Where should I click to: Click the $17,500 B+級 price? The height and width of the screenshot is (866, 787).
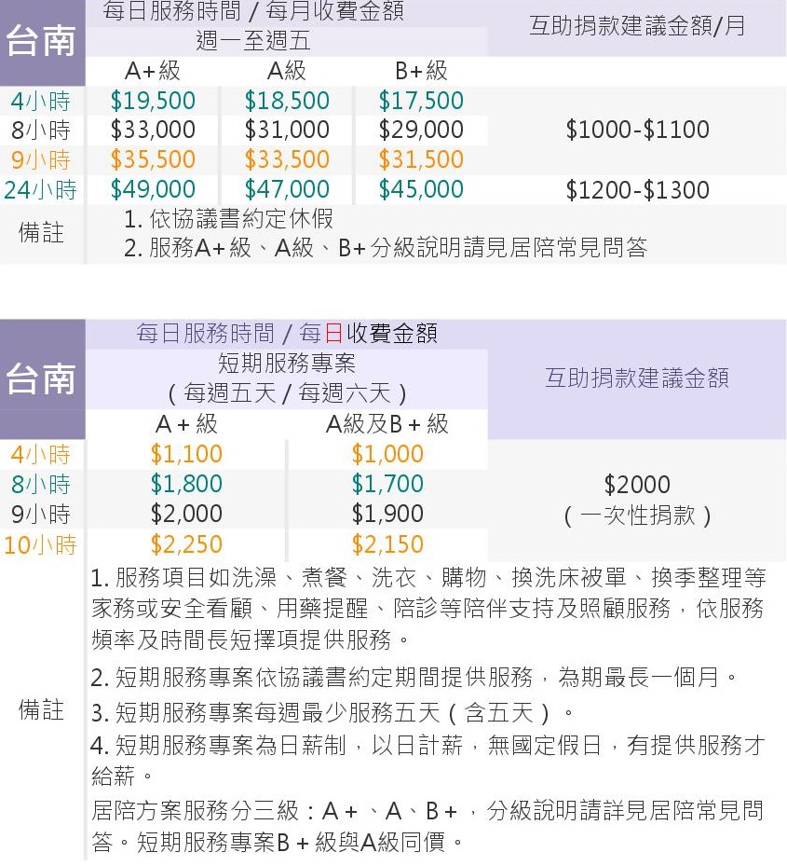(421, 101)
